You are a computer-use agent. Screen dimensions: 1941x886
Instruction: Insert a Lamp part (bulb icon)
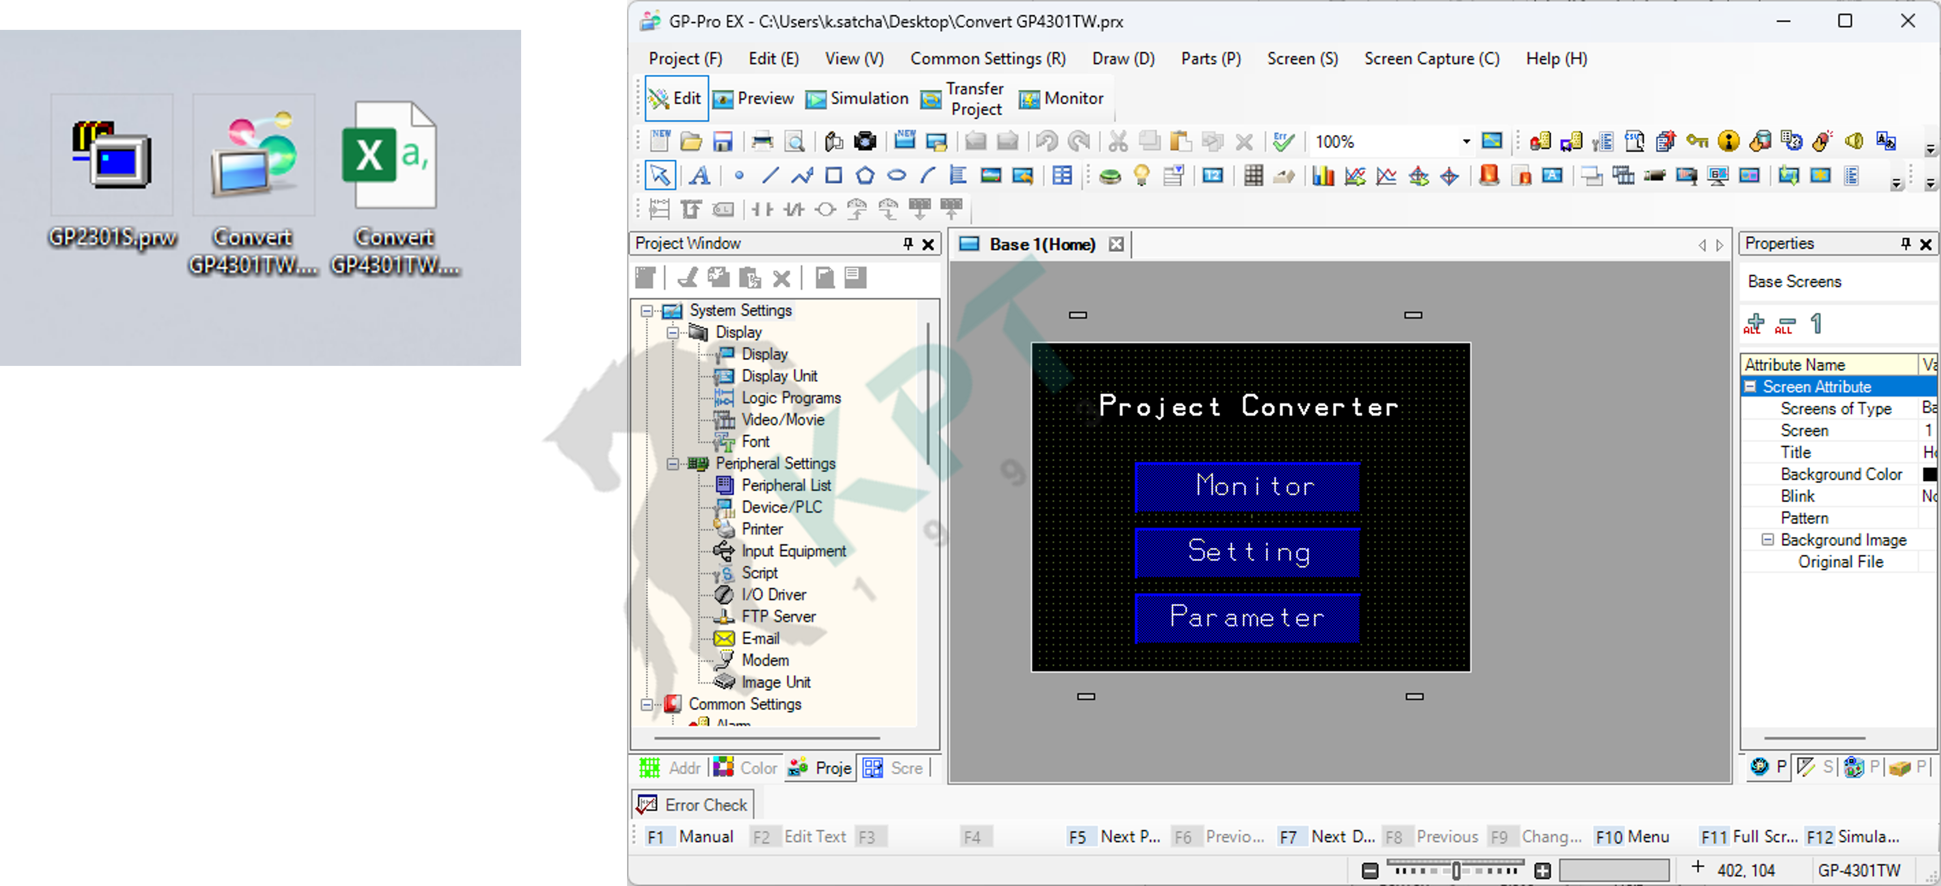click(1142, 175)
